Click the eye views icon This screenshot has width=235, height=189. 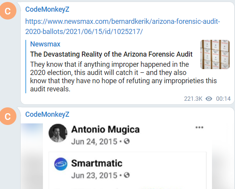[x=209, y=99]
